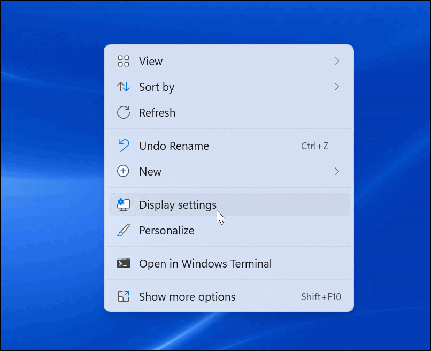Open the Sort by menu entry

229,87
